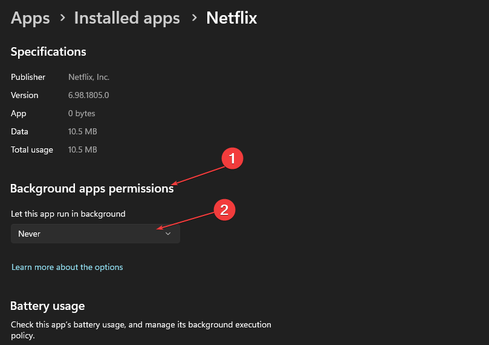Select the Netflix, Inc. publisher value
This screenshot has height=345, width=489.
coord(89,77)
